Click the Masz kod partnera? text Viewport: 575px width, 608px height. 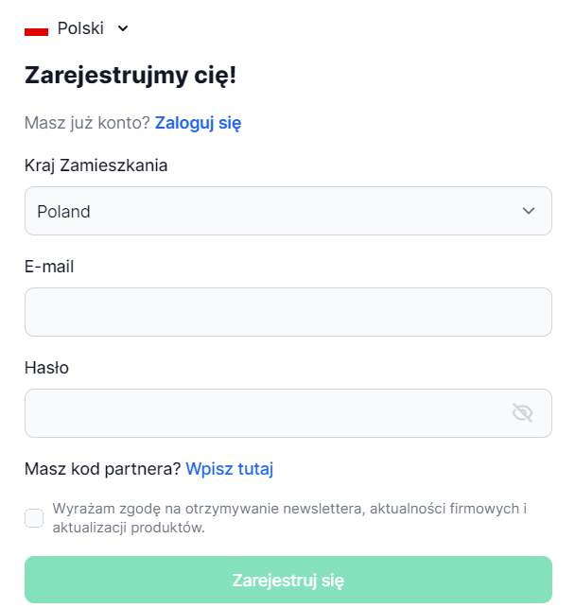tap(102, 469)
